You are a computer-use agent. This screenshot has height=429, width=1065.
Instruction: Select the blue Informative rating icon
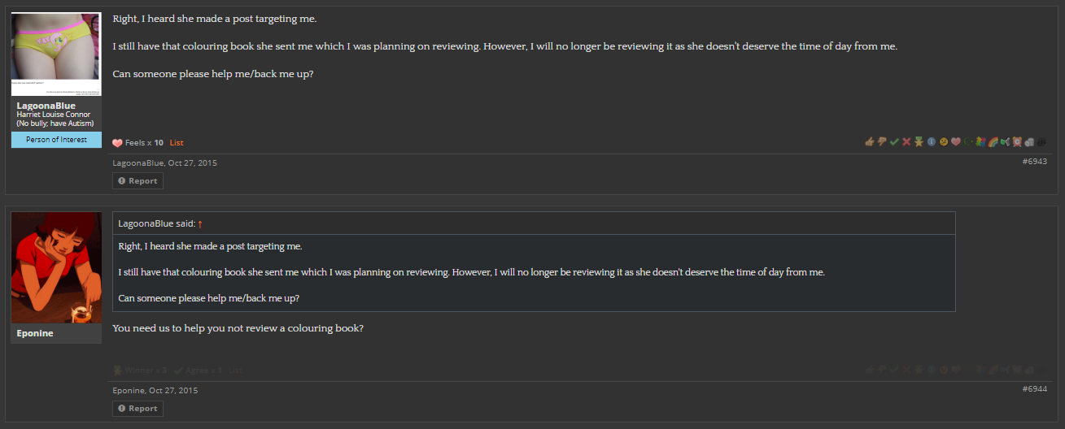[x=932, y=141]
